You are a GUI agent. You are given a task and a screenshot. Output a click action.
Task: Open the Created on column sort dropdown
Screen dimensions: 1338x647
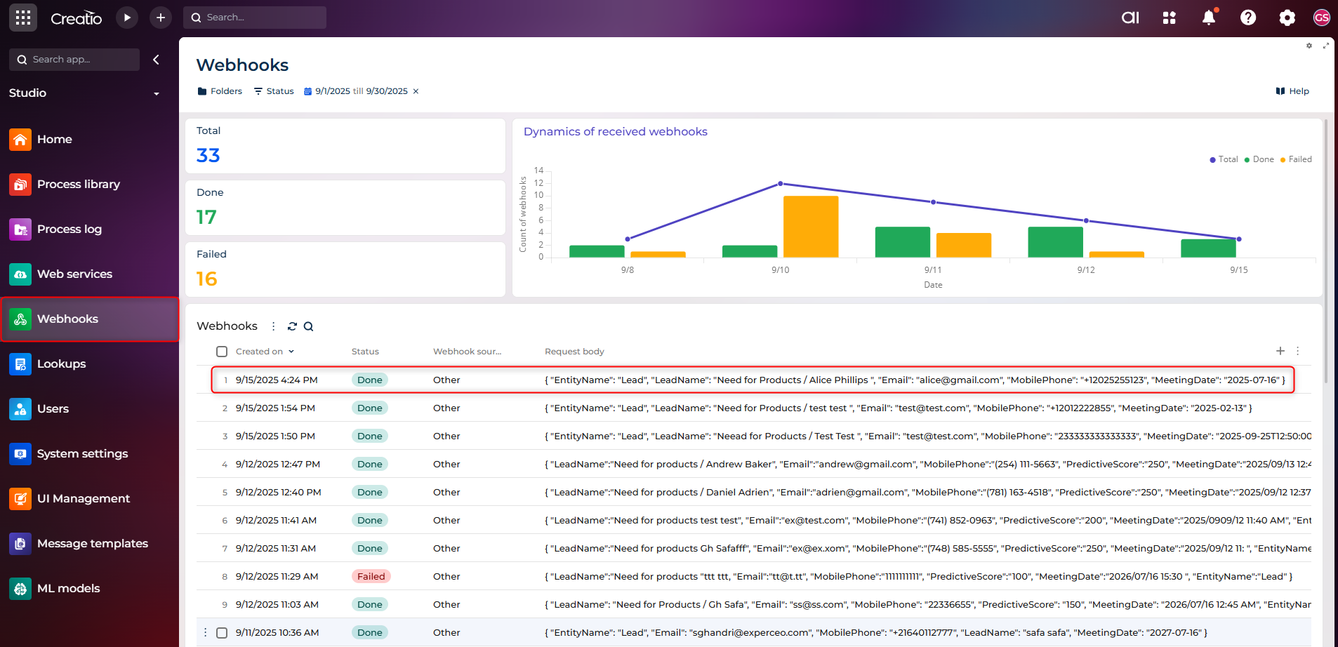click(x=291, y=352)
